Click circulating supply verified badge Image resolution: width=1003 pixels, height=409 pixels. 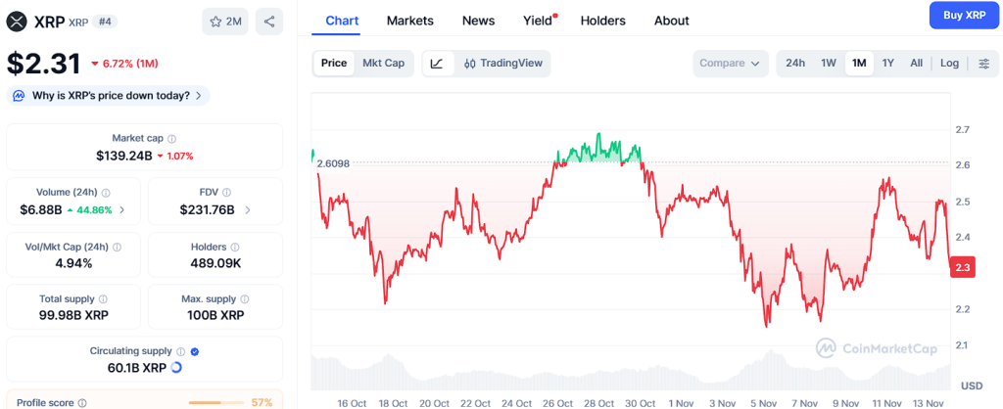pos(195,351)
